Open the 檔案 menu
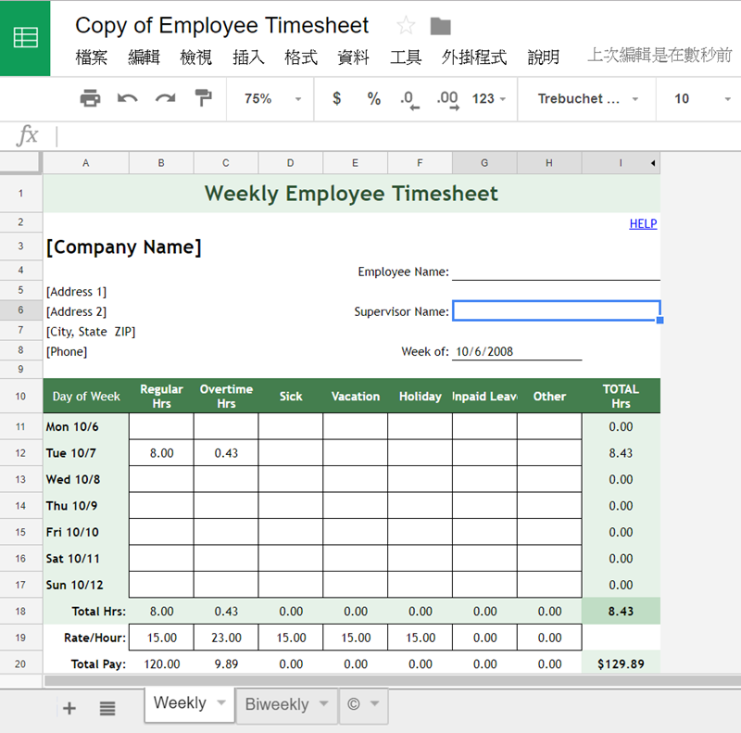The width and height of the screenshot is (741, 733). click(x=91, y=57)
